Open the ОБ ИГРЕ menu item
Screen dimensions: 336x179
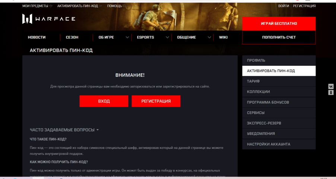point(106,37)
